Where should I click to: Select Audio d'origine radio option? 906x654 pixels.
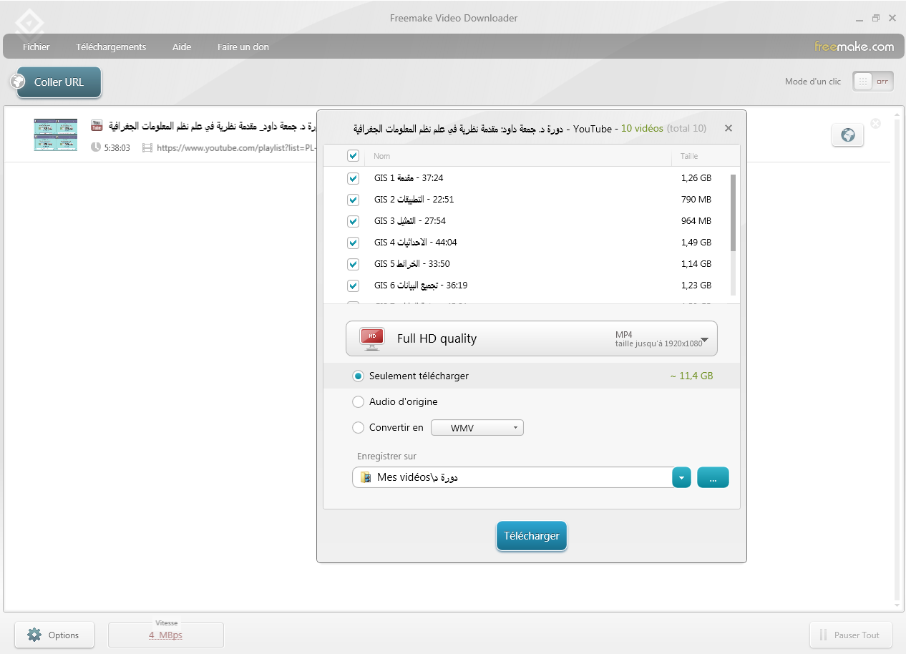pyautogui.click(x=359, y=402)
